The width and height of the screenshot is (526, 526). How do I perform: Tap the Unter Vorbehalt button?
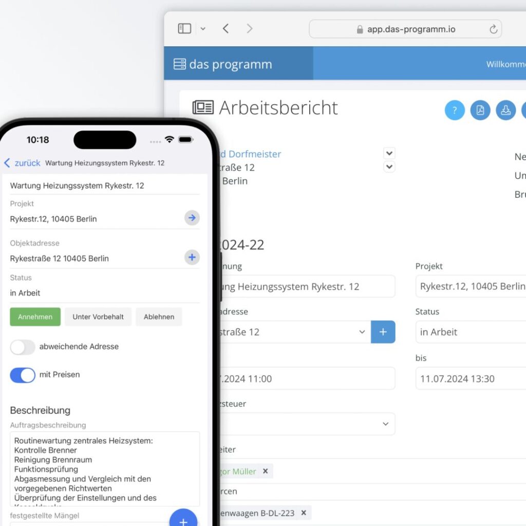click(98, 316)
